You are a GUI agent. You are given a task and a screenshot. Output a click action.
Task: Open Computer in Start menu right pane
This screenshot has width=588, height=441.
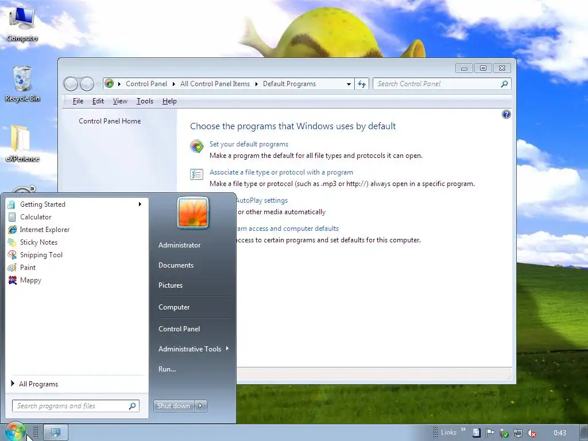point(174,307)
